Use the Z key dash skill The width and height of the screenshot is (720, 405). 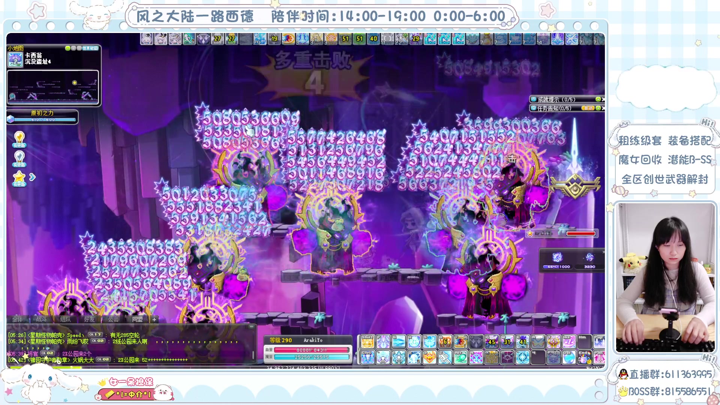coord(445,357)
